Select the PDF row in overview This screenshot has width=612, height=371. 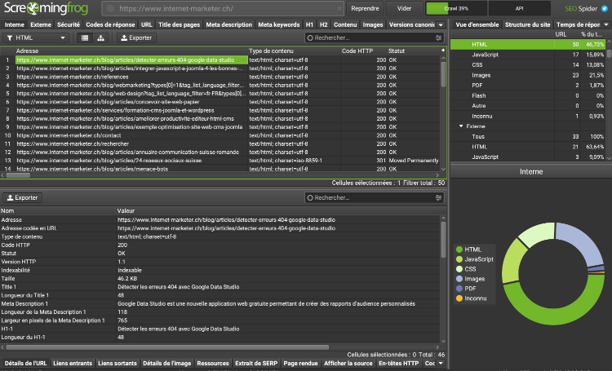tap(528, 85)
